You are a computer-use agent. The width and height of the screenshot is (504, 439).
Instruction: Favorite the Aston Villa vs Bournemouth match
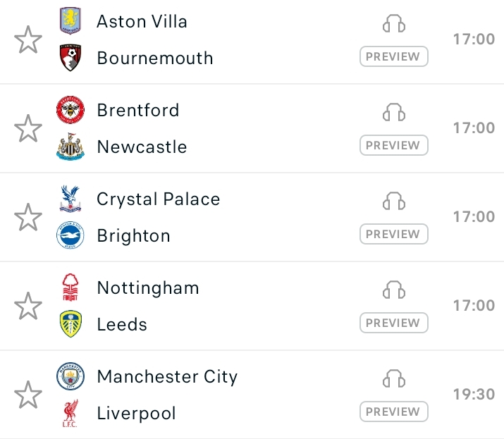(x=28, y=39)
